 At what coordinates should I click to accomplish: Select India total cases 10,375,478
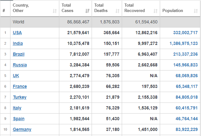78,43
